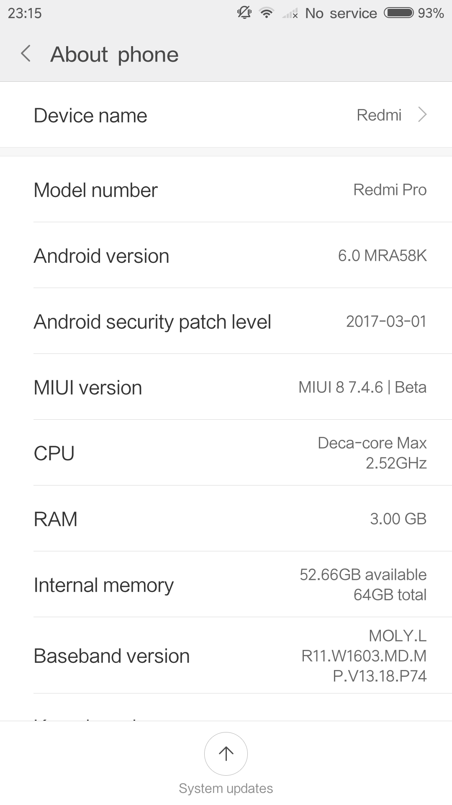Viewport: 452px width, 805px height.
Task: Tap the Model number row
Action: click(x=226, y=190)
